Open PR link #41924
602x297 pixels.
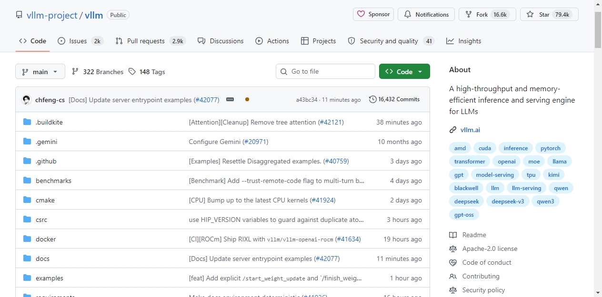[x=323, y=200]
